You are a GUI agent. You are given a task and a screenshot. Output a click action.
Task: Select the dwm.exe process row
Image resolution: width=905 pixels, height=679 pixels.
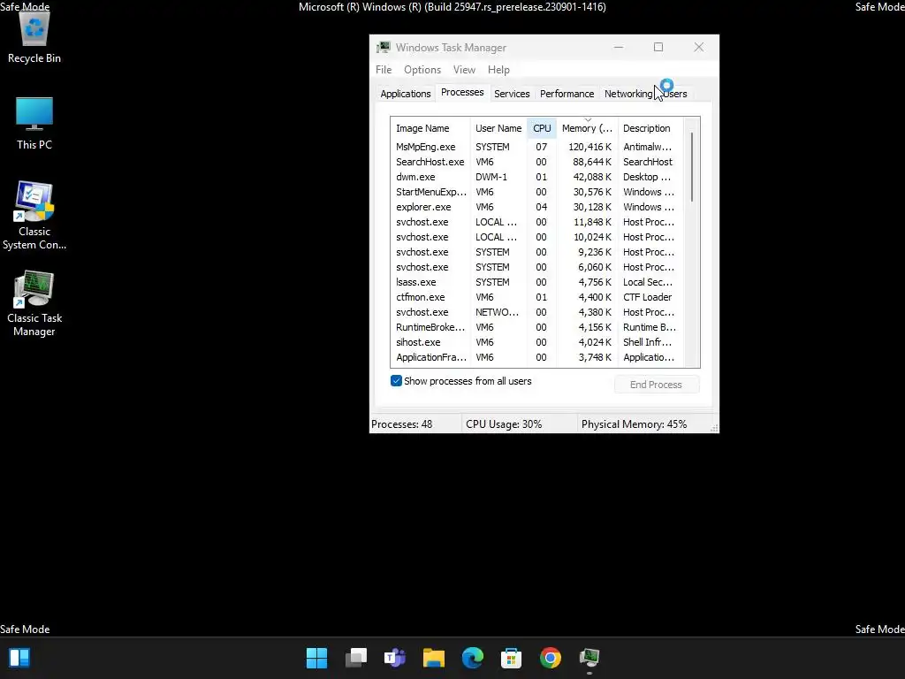536,177
